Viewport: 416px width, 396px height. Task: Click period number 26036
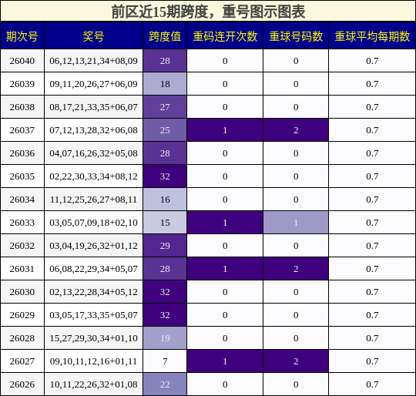tap(22, 153)
